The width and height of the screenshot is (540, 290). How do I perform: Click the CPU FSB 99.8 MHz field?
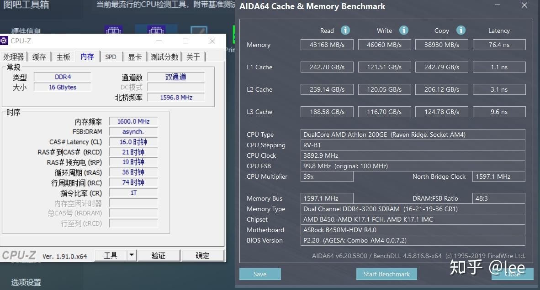point(413,166)
